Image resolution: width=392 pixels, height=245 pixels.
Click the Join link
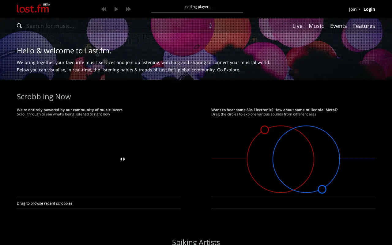click(353, 9)
